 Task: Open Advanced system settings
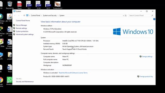tap(25, 34)
